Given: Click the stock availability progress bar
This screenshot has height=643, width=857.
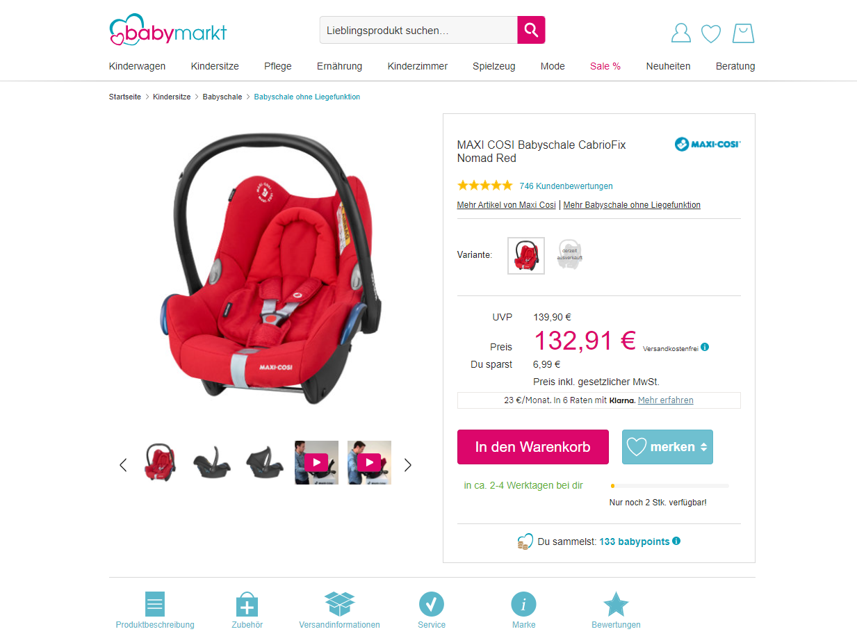Looking at the screenshot, I should (669, 486).
